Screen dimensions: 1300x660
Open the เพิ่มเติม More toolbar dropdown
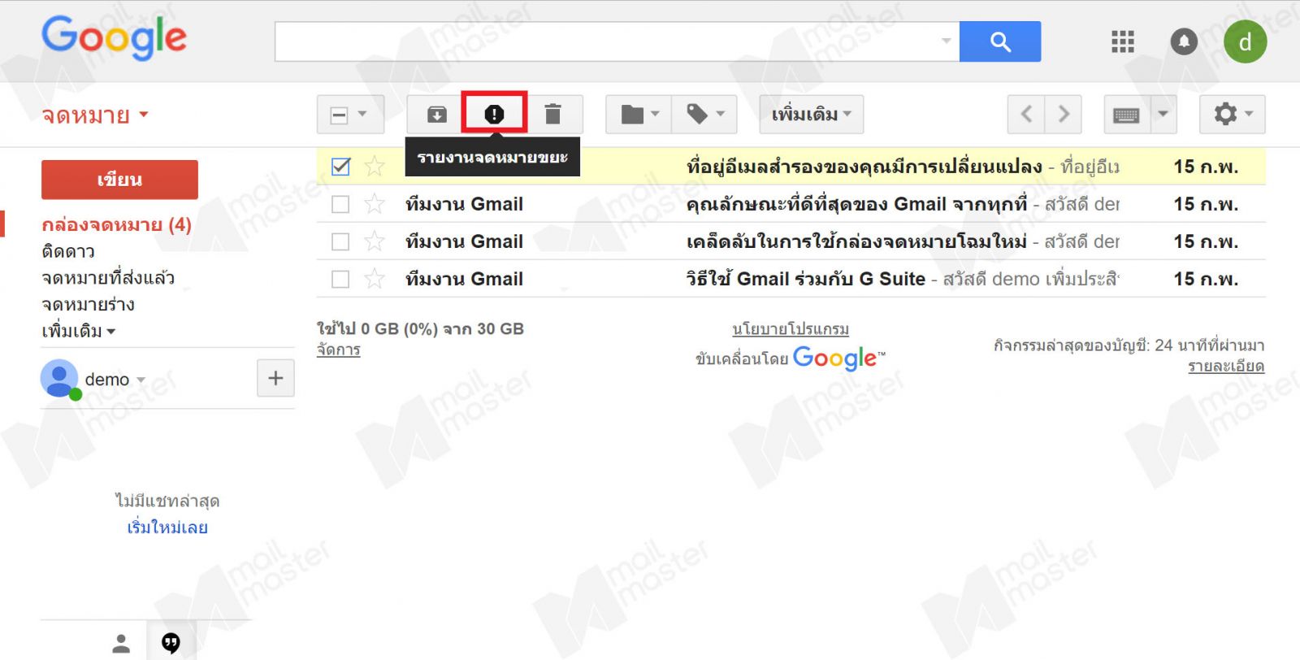811,115
